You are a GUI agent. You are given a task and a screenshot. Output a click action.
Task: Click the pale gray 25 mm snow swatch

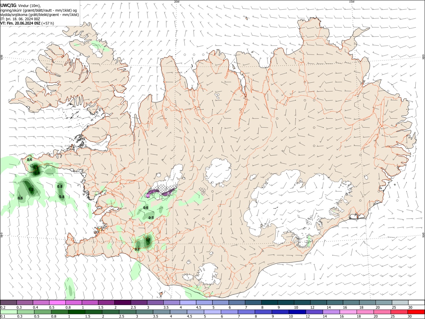pyautogui.click(x=400, y=303)
